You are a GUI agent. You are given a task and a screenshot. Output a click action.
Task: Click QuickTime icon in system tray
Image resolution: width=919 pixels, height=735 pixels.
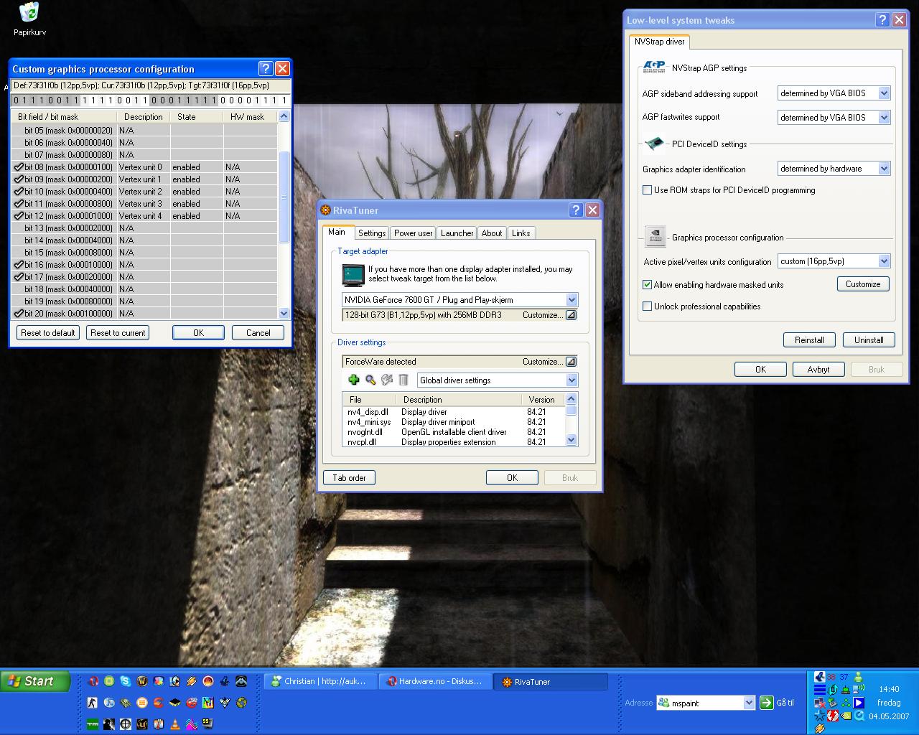point(859,716)
